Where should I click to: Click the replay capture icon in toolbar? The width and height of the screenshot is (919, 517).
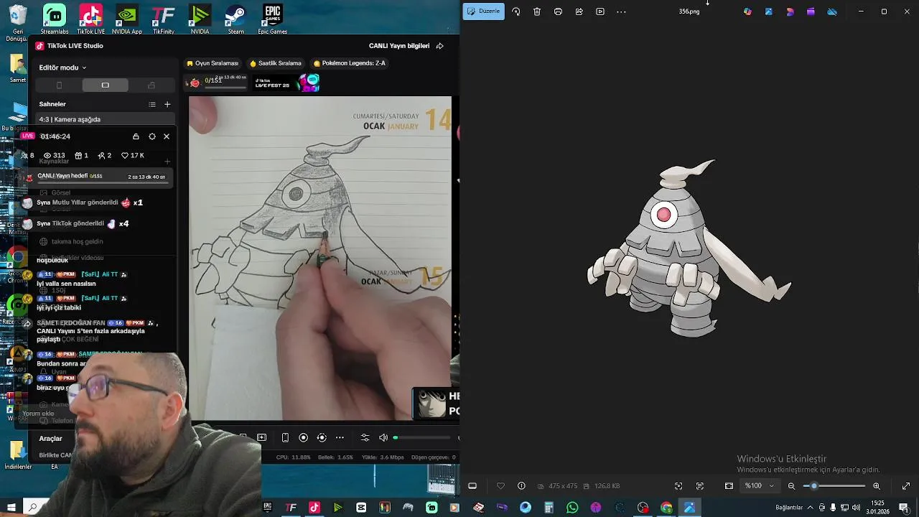point(321,437)
